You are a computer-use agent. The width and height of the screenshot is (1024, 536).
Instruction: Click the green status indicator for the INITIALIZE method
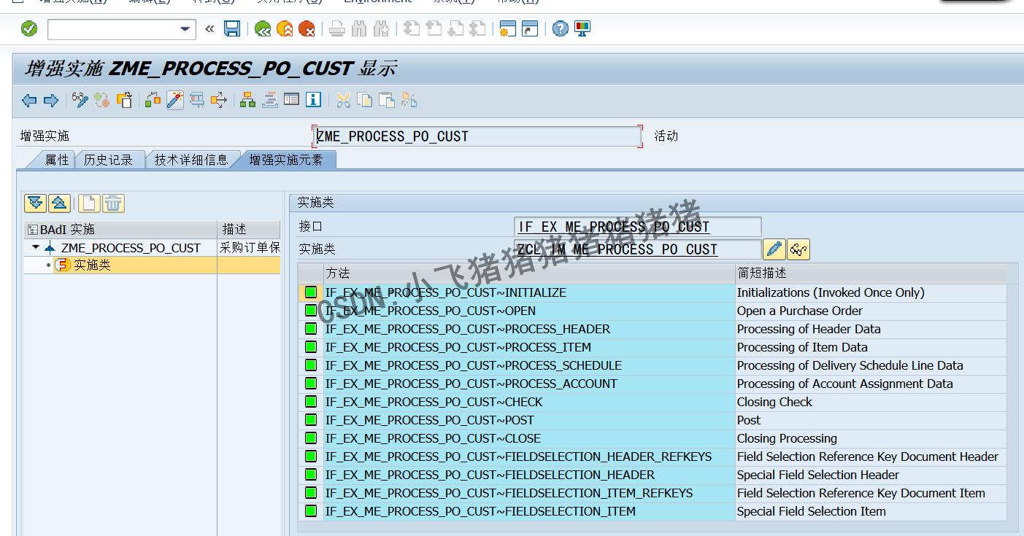[x=310, y=292]
